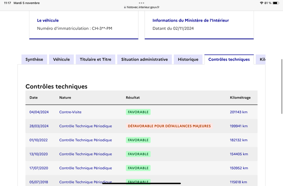Click the FAVORABLE badge for 17/07/2020
The width and height of the screenshot is (283, 186).
click(138, 168)
